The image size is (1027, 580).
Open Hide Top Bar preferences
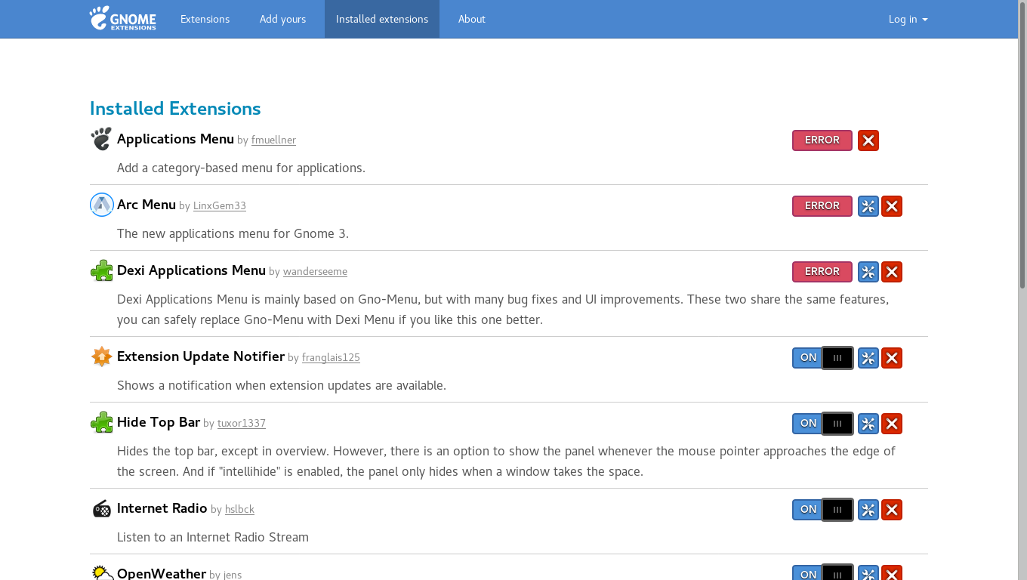(868, 424)
